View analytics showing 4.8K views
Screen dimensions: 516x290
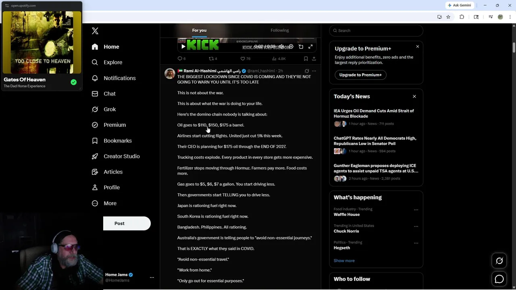click(x=279, y=58)
